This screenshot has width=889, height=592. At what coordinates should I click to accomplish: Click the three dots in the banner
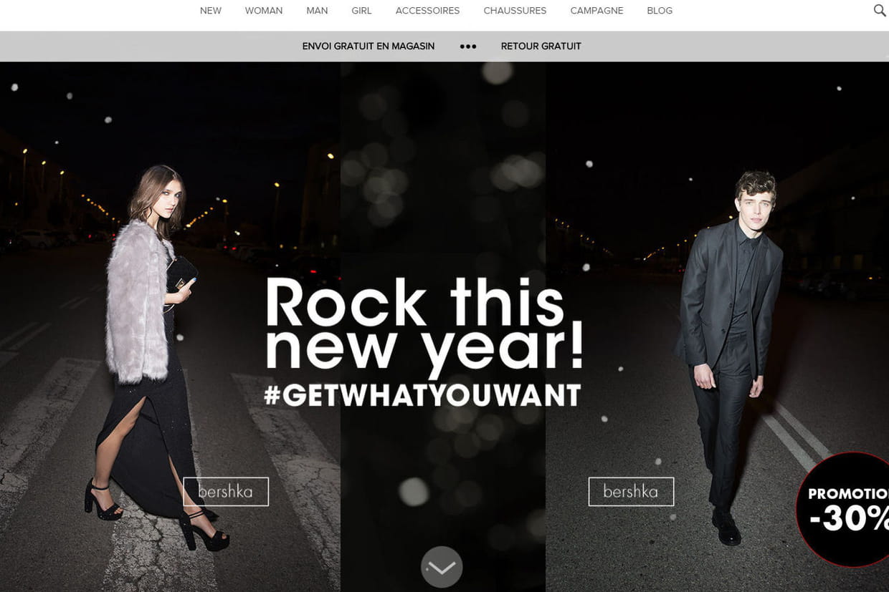[x=467, y=47]
